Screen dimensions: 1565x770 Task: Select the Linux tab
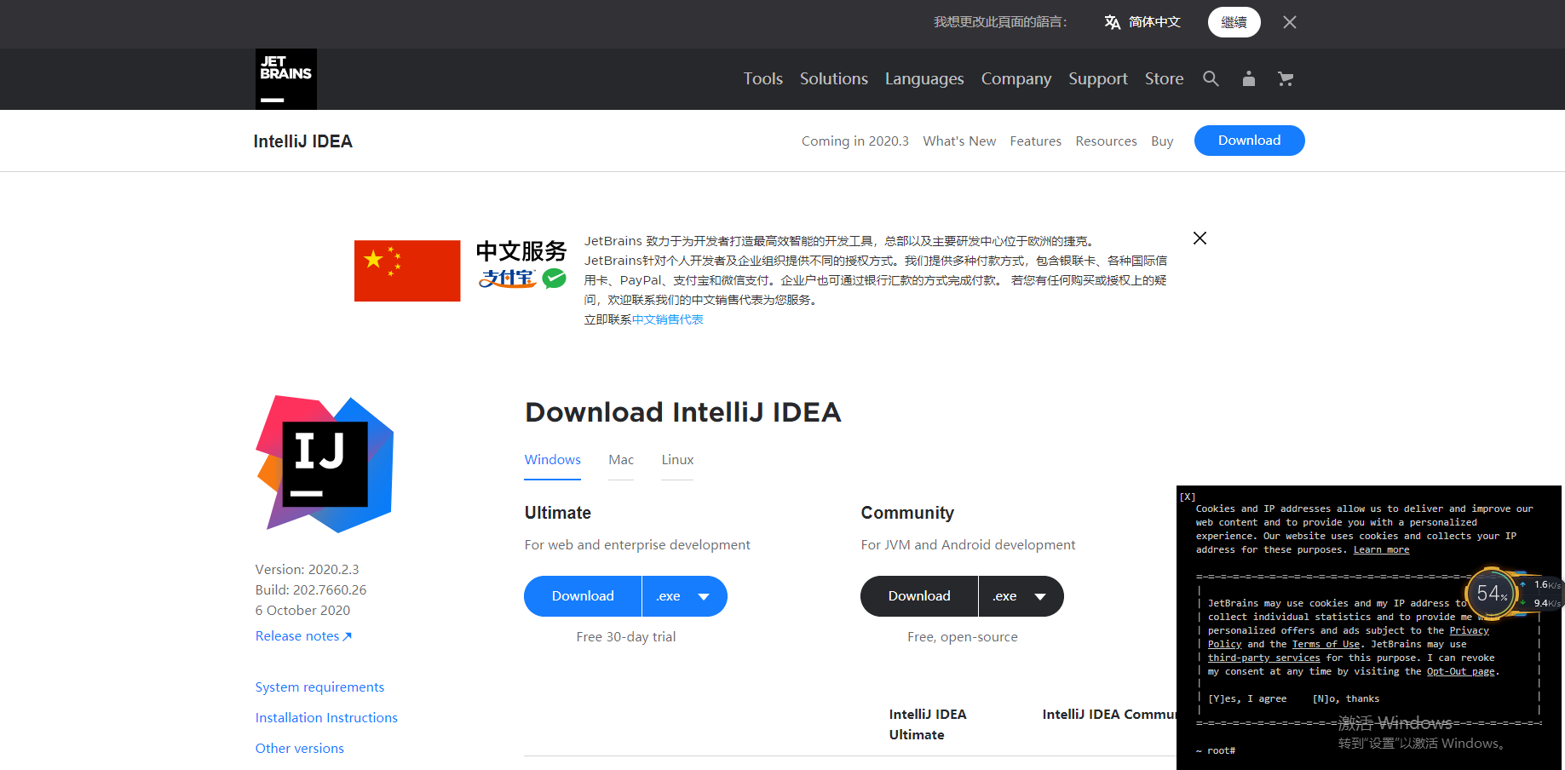[x=677, y=460]
